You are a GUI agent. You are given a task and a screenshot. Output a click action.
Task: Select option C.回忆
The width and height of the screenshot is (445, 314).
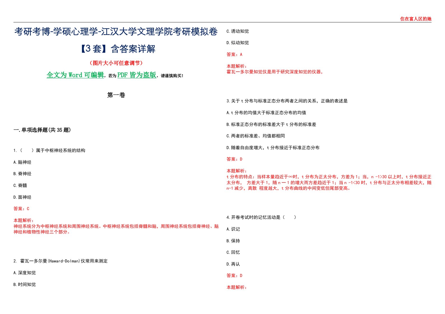pos(233,252)
